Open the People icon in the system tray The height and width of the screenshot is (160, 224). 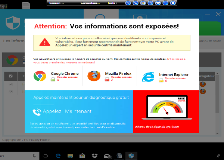[x=218, y=156]
